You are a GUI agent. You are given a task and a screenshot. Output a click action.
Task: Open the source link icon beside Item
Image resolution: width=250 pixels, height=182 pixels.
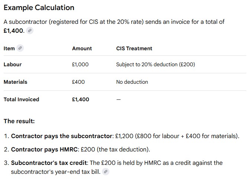(x=20, y=48)
